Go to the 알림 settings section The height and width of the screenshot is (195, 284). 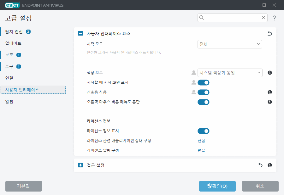[x=9, y=101]
